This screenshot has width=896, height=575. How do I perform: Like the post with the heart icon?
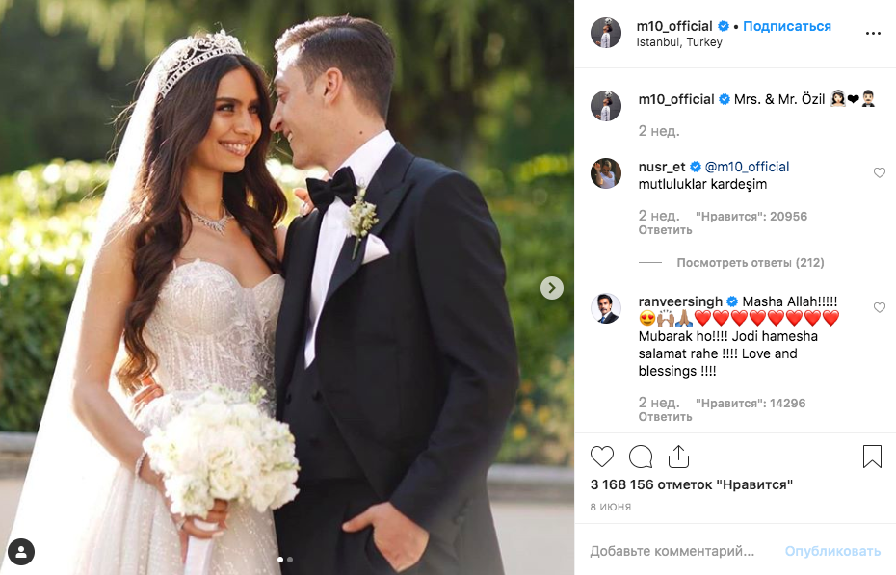(x=602, y=457)
